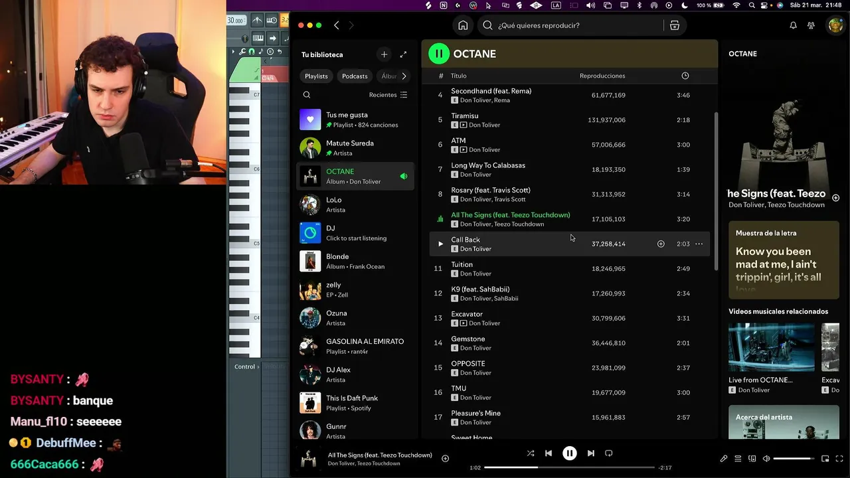Sort tracks by the duration clock icon
The height and width of the screenshot is (478, 850).
(685, 76)
